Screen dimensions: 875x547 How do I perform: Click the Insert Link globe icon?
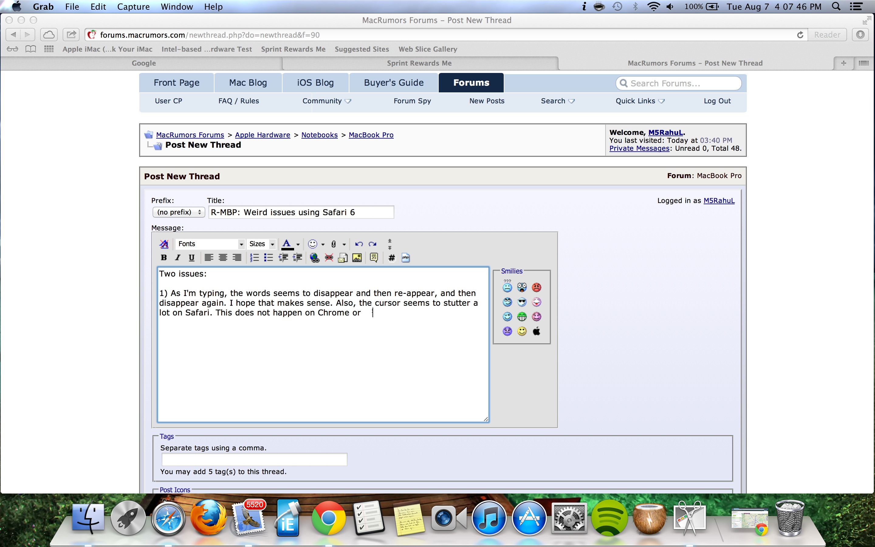(x=314, y=258)
